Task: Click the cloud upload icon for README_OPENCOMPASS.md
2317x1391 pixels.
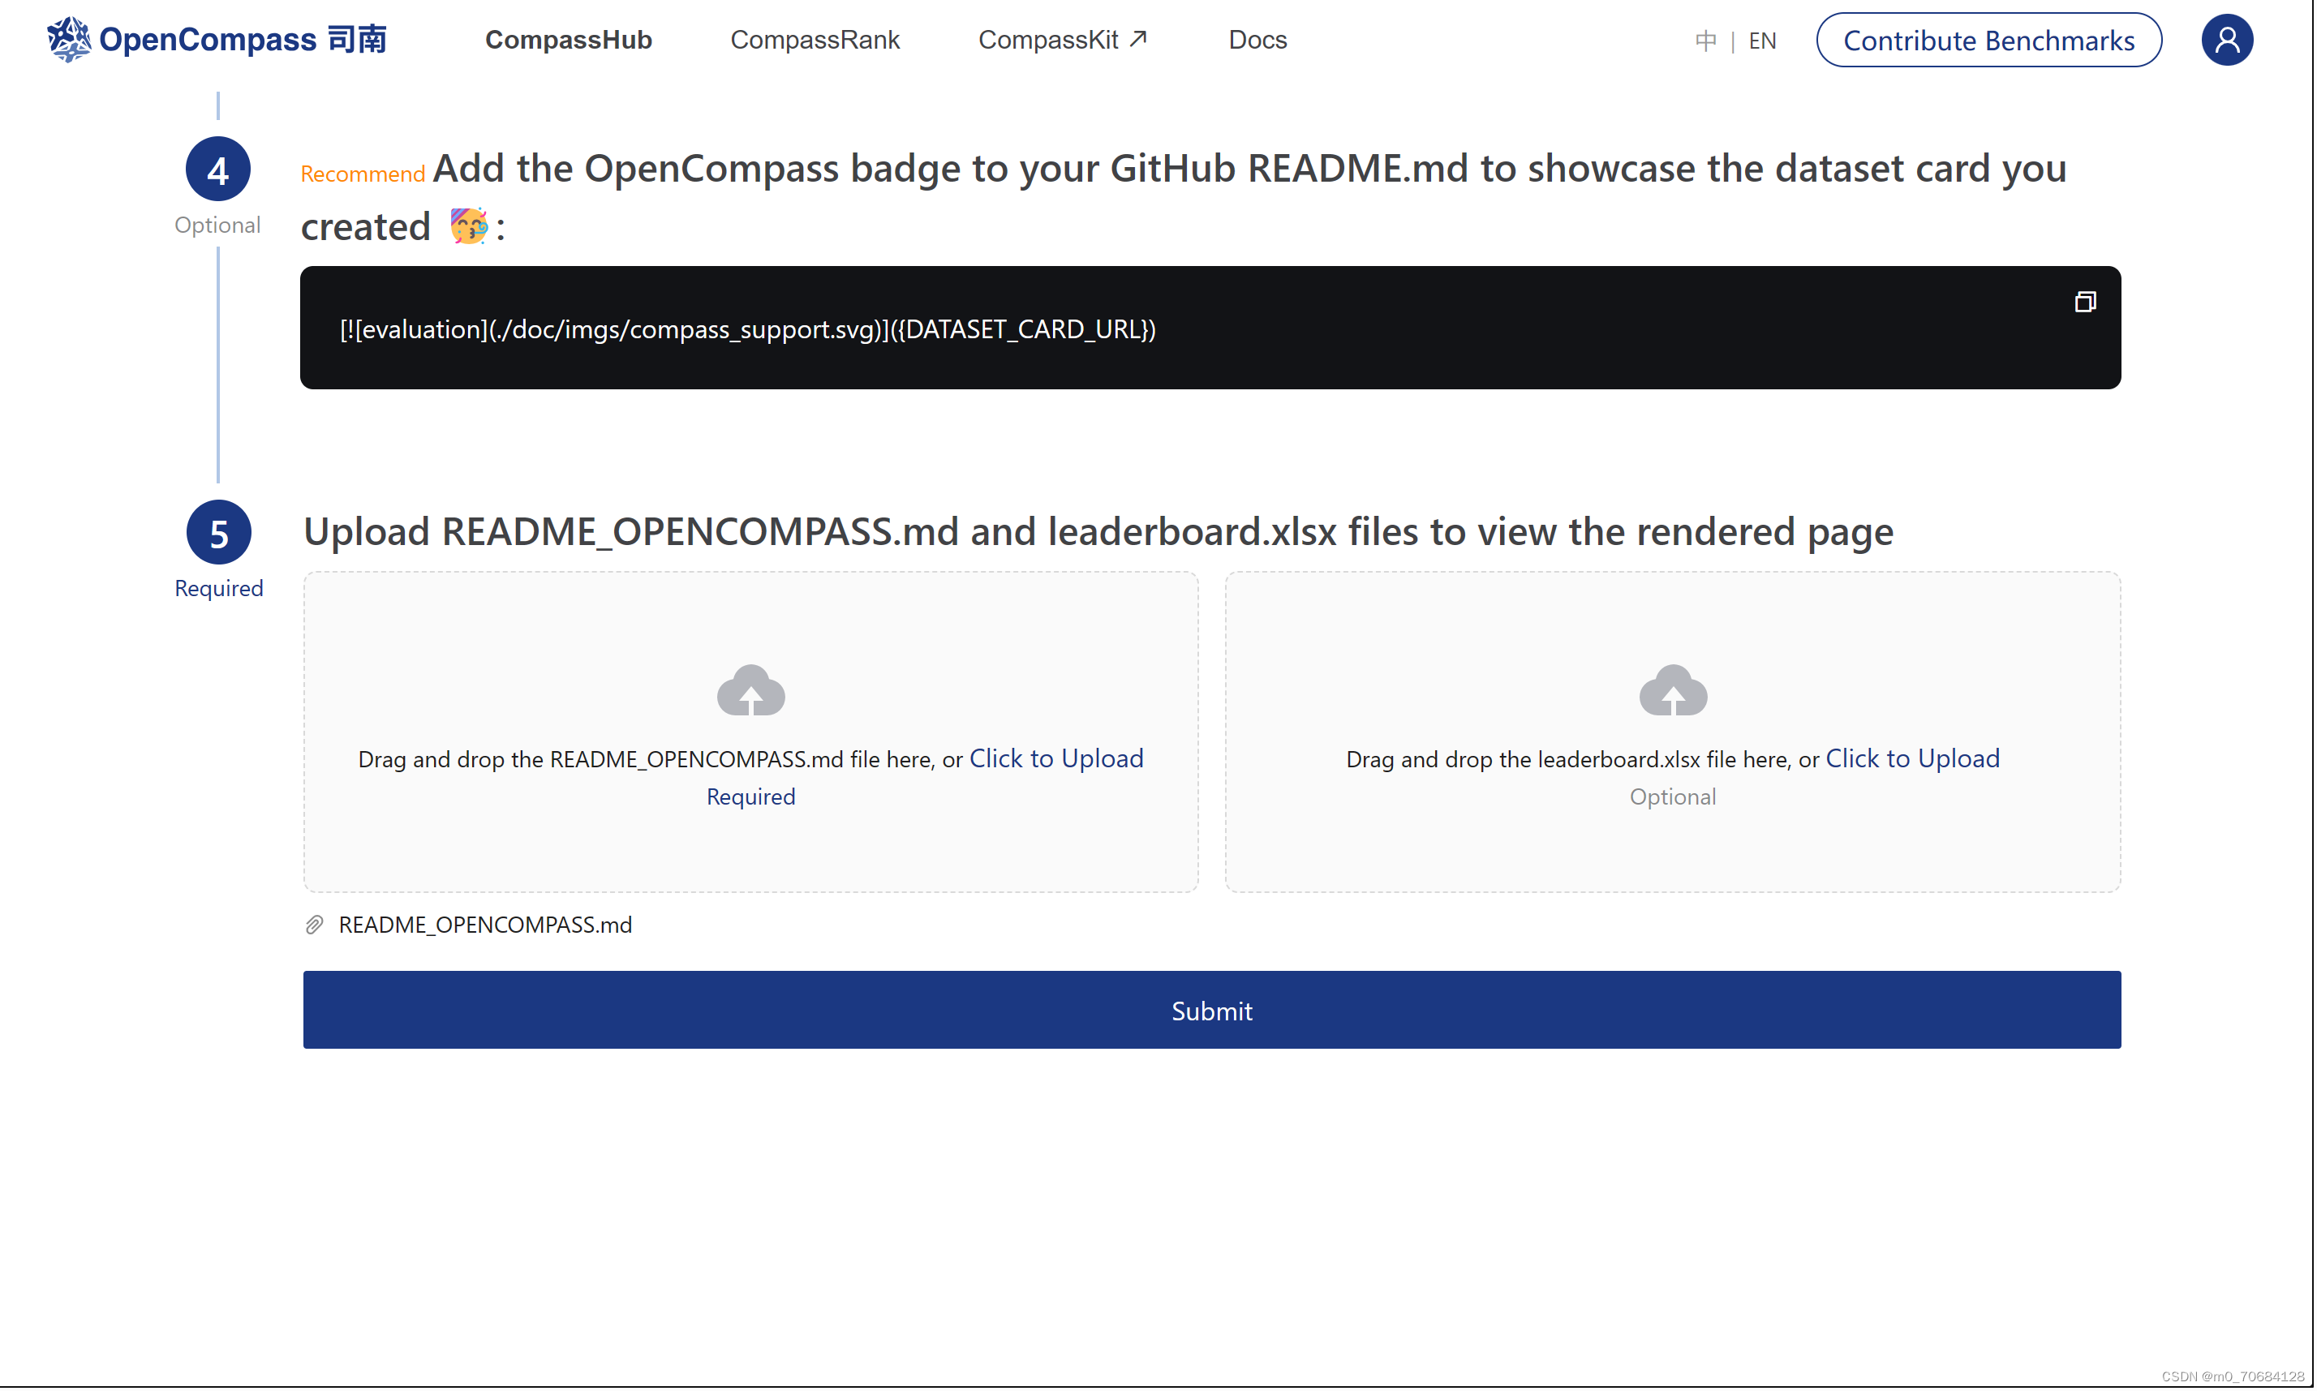Action: pyautogui.click(x=750, y=691)
